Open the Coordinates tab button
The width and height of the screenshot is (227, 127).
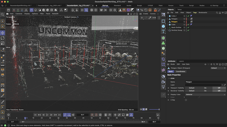click(180, 72)
